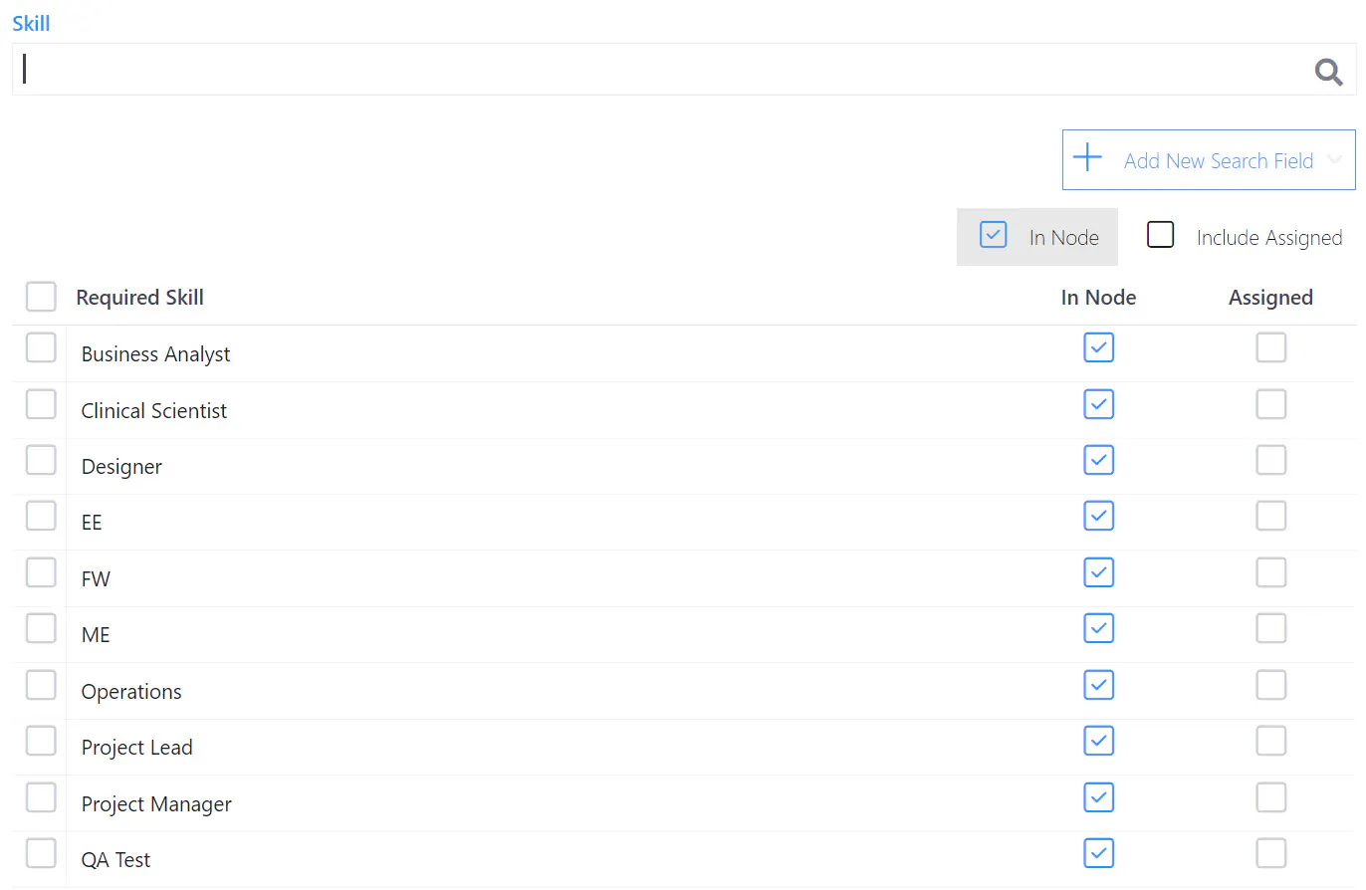Screen dimensions: 1366x890
Task: Check Assigned for Project Manager
Action: tap(1271, 797)
